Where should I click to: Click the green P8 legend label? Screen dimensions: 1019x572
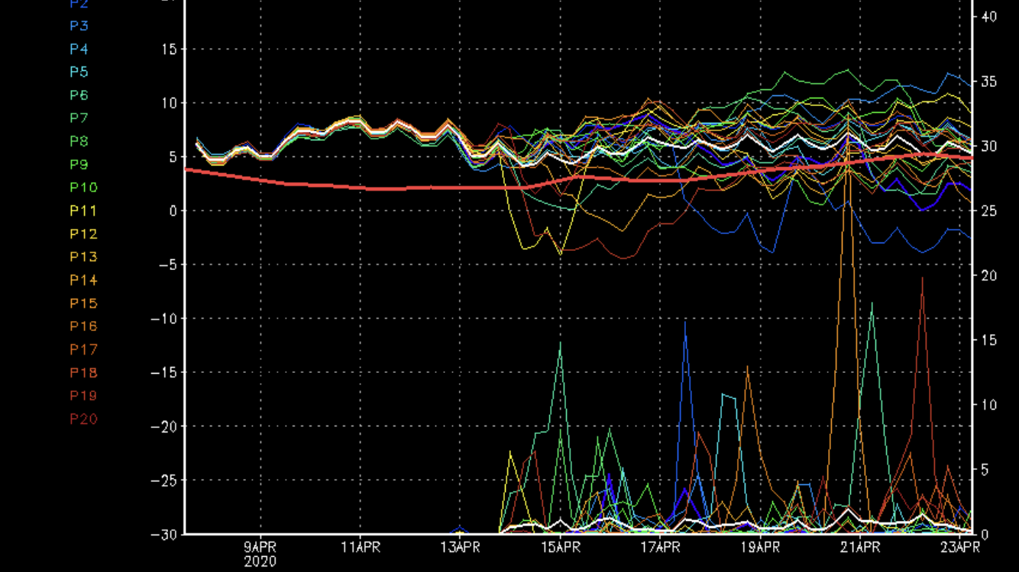[x=79, y=141]
